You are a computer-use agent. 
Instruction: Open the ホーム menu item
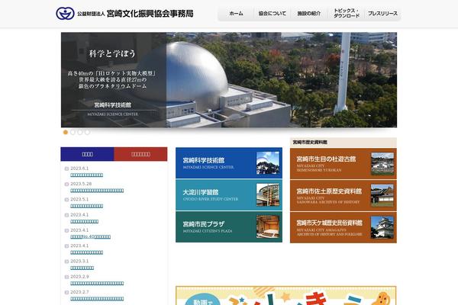coord(236,14)
